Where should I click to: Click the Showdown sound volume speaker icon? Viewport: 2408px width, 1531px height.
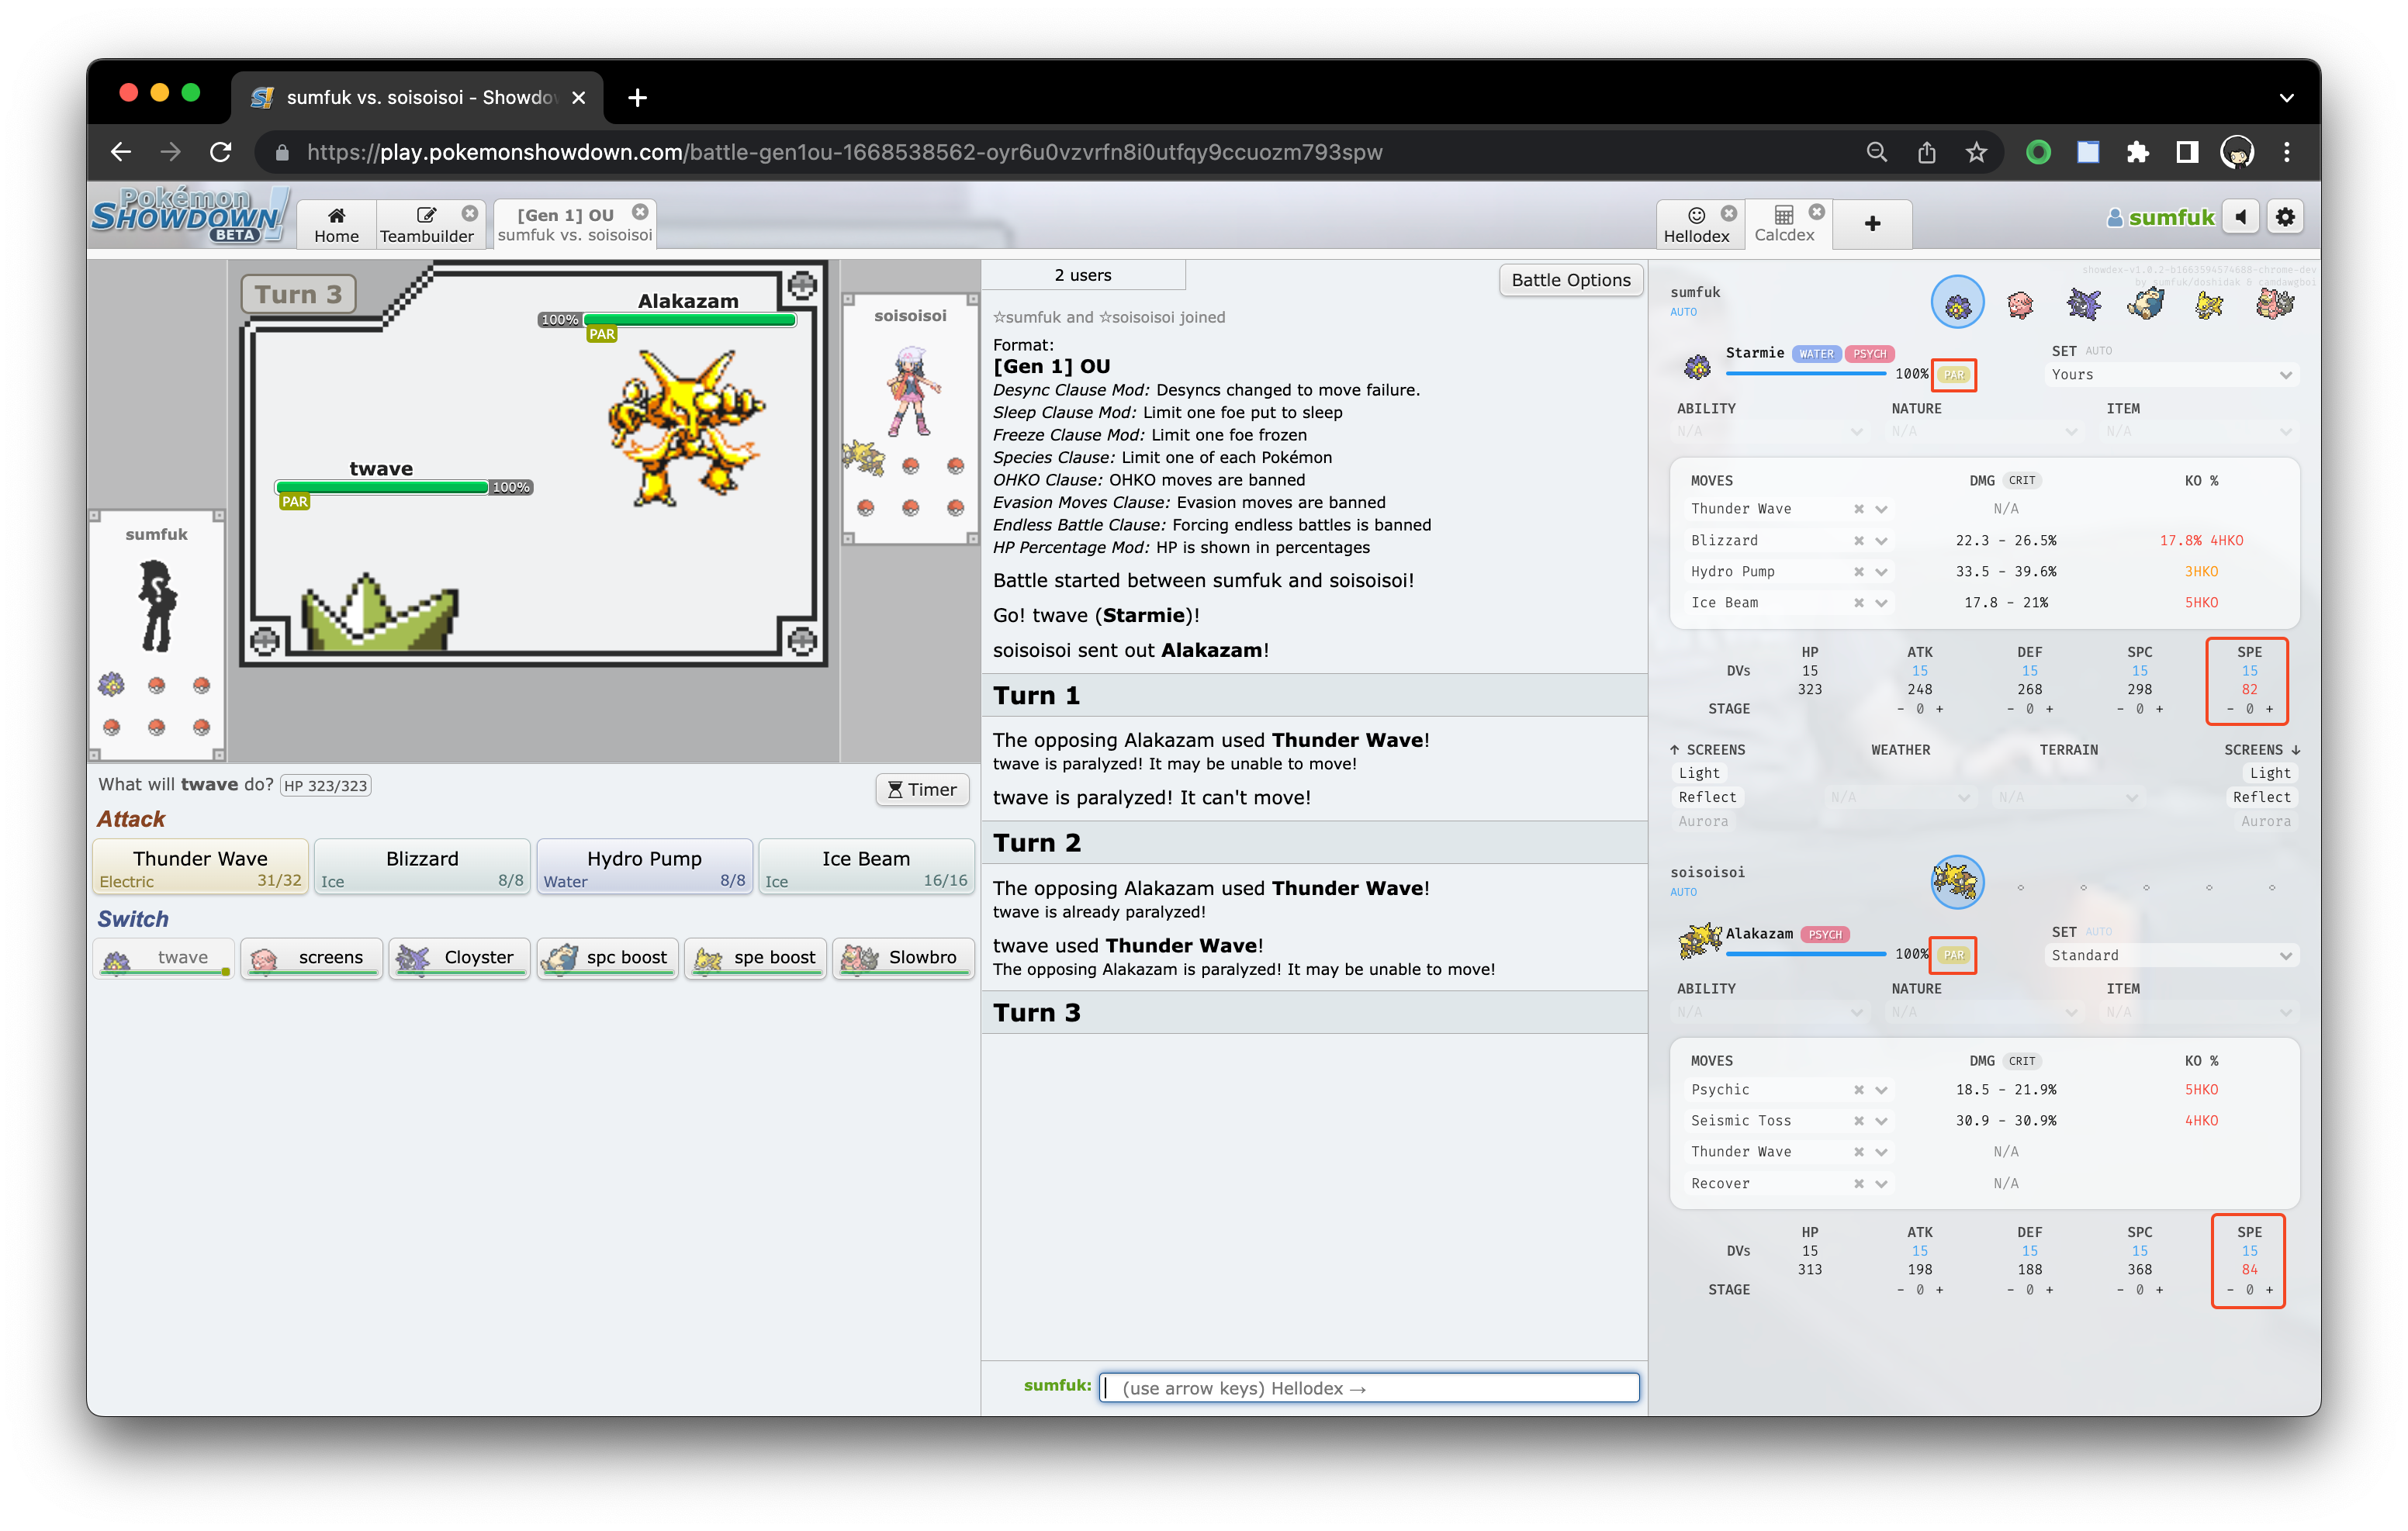click(2241, 217)
